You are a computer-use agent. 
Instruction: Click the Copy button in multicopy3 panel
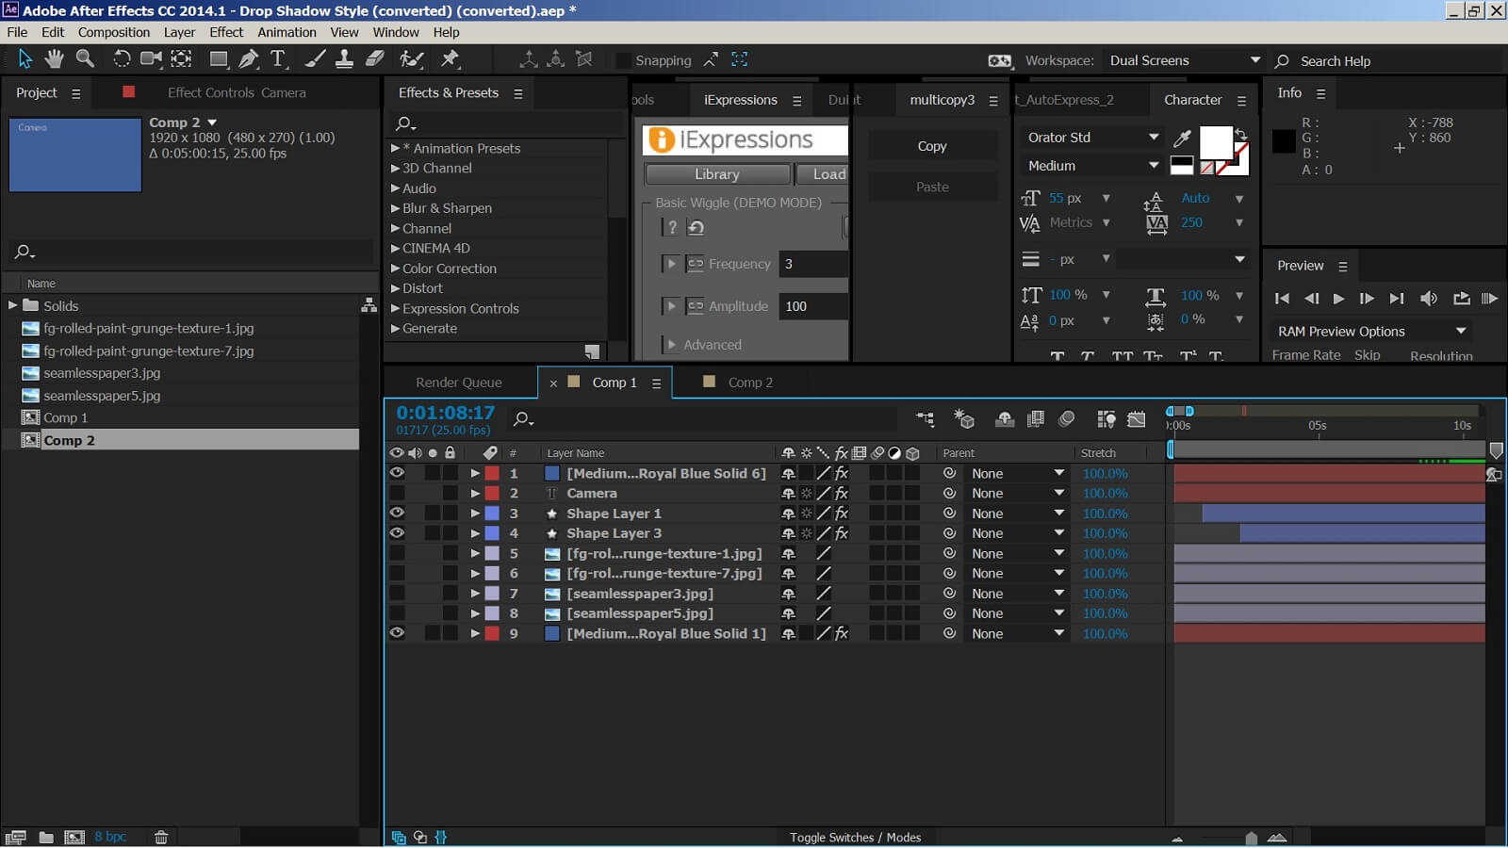tap(931, 146)
